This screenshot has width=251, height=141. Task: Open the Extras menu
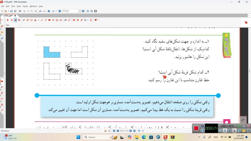(x=25, y=6)
